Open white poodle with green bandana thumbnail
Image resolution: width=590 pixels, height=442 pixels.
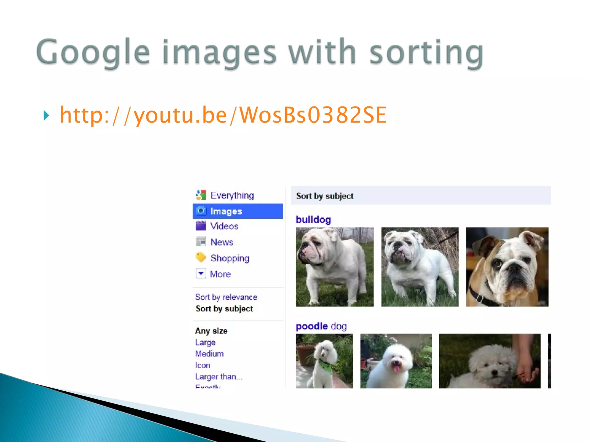pos(324,361)
